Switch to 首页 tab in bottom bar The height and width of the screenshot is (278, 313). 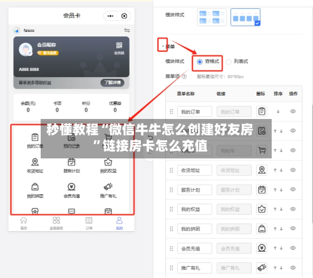[24, 224]
